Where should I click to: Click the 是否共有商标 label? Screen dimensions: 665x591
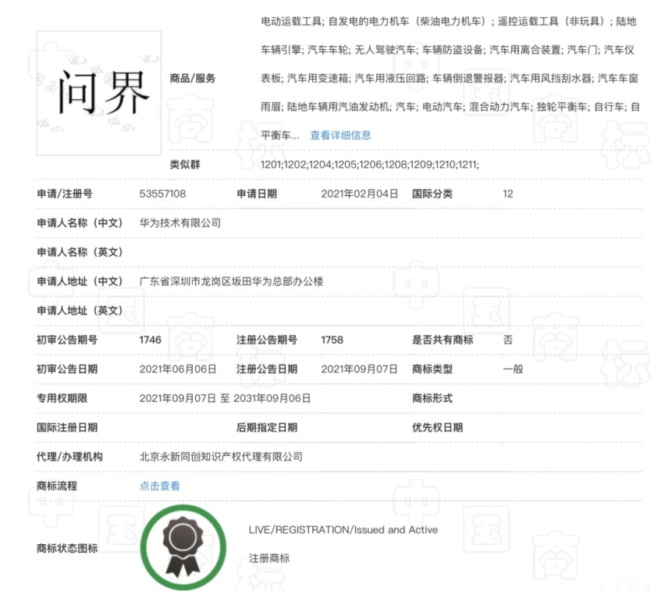point(443,340)
